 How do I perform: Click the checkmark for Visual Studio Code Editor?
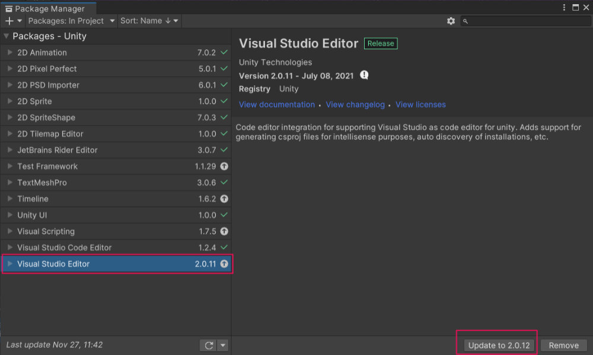[x=224, y=247]
